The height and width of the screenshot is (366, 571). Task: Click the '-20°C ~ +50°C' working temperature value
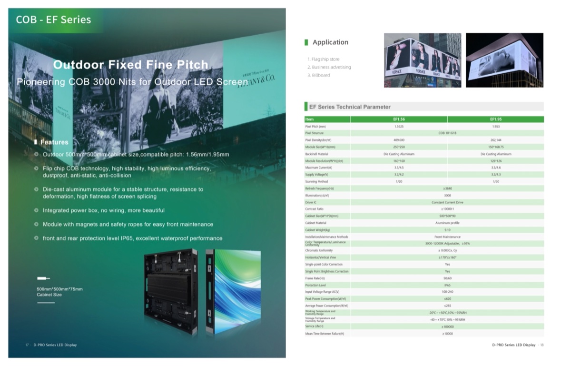[x=447, y=313]
